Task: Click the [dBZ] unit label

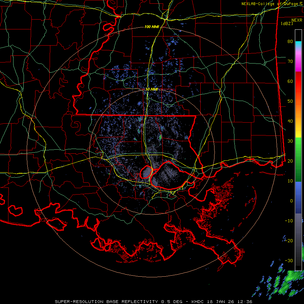Action: coord(287,23)
